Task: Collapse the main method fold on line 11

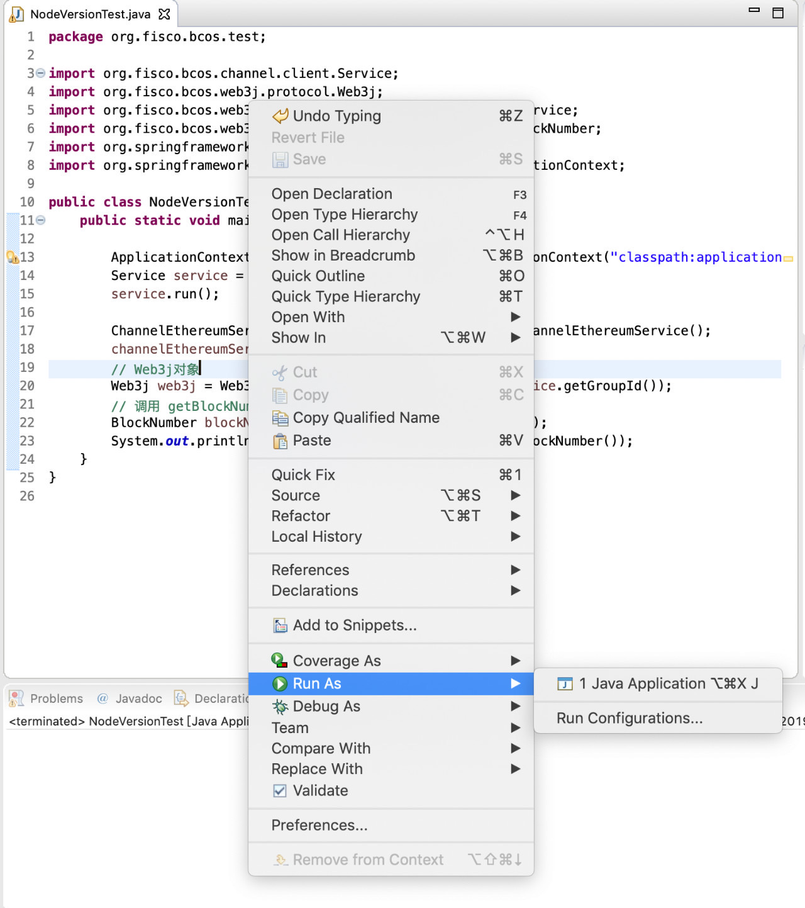Action: tap(40, 220)
